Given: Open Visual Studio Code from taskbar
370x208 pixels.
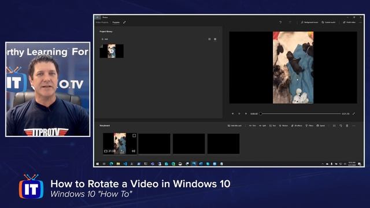Looking at the screenshot, I should click(125, 164).
